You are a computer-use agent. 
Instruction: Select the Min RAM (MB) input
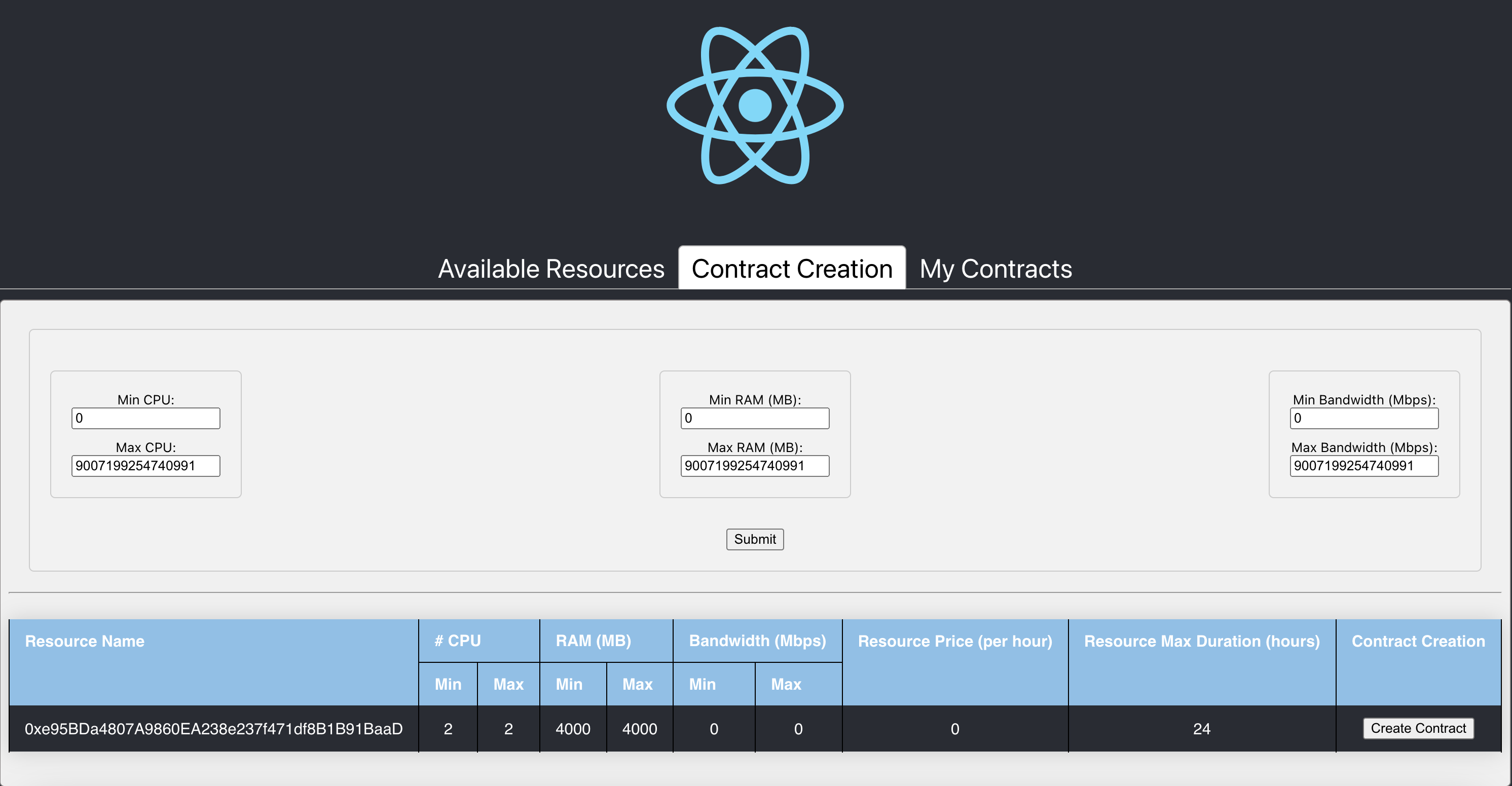click(x=755, y=419)
